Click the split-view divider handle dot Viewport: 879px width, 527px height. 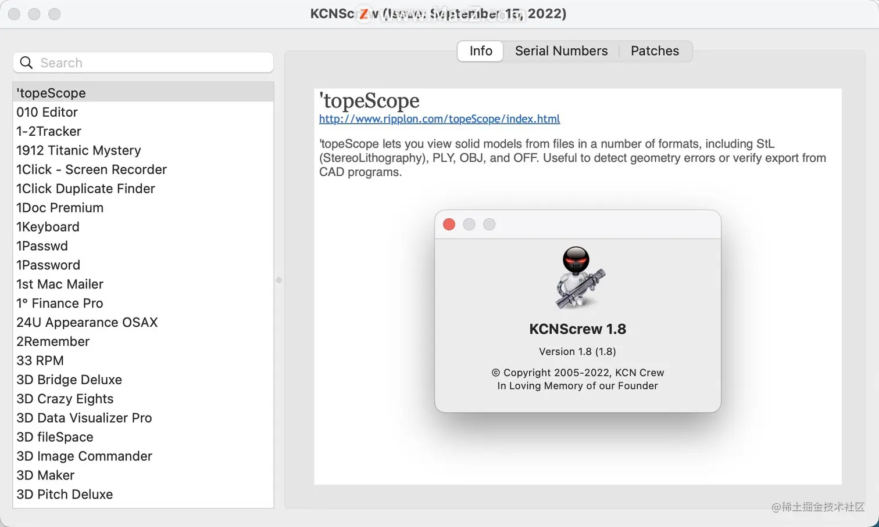279,280
